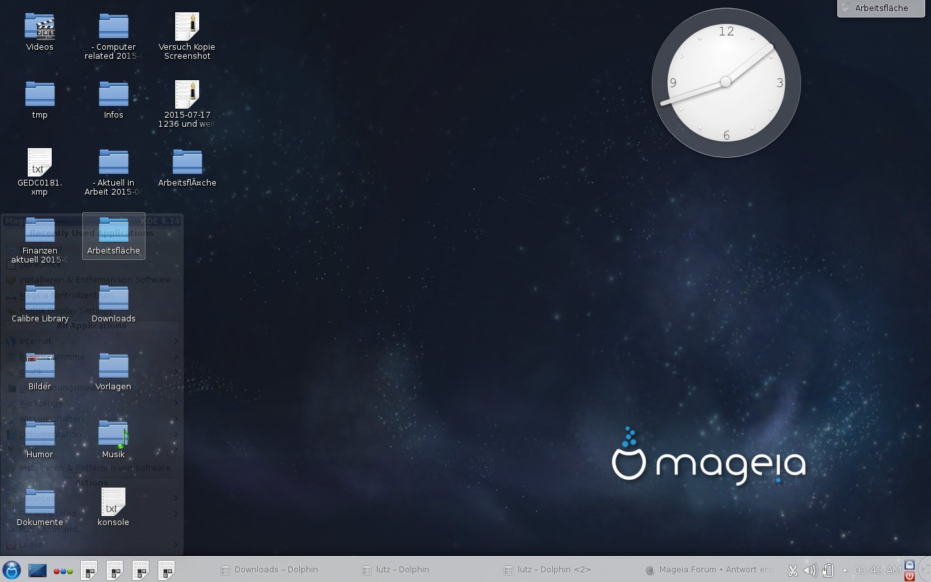Switch to Mageia Forum browser window
Screen dimensions: 931x582
click(709, 570)
